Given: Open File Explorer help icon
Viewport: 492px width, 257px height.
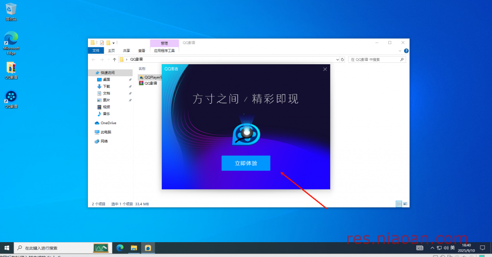Looking at the screenshot, I should point(406,51).
